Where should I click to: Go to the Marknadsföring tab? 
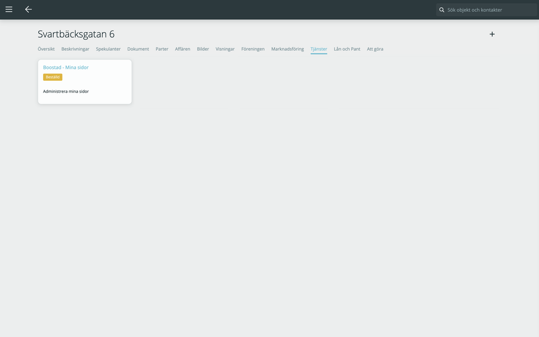(287, 49)
